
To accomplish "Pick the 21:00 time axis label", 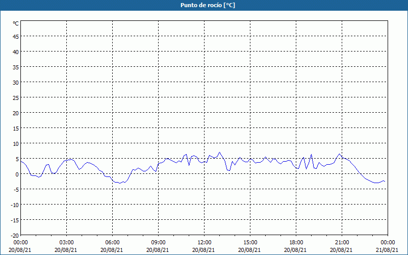I will [x=342, y=243].
